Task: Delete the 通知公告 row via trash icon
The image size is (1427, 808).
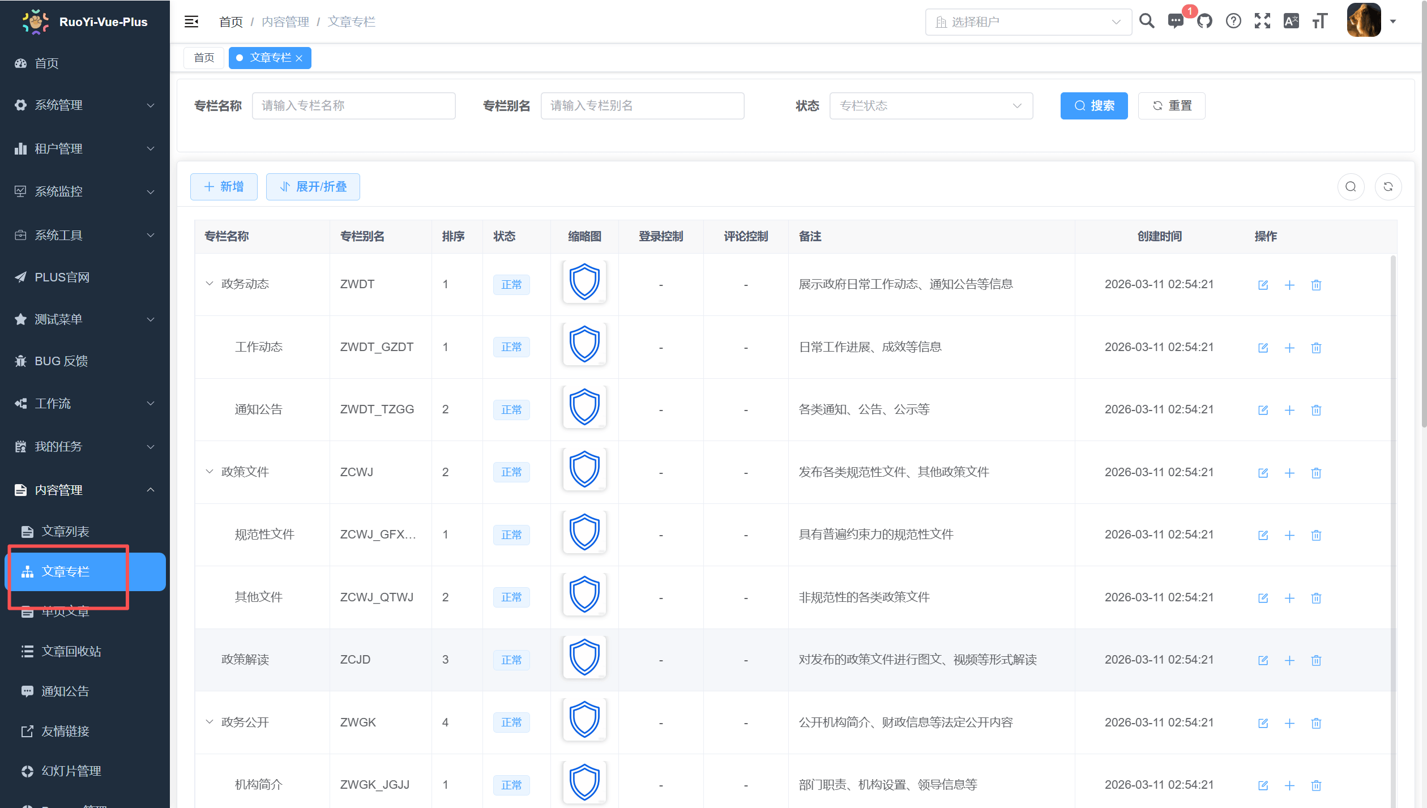Action: click(x=1316, y=409)
